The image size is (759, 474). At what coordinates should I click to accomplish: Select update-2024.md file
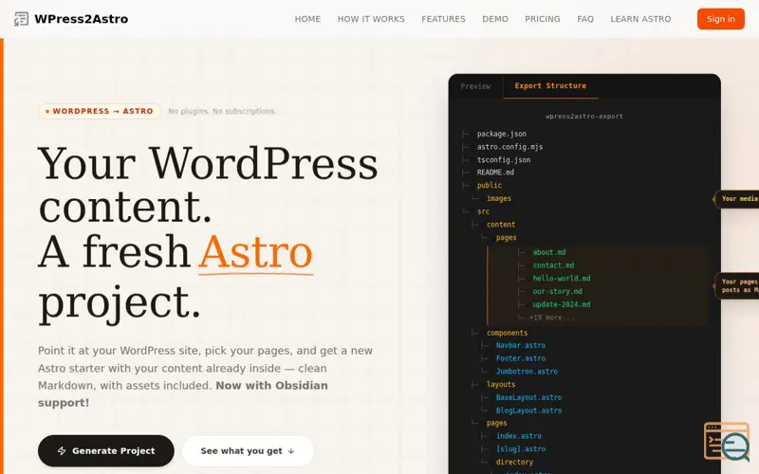(x=562, y=304)
